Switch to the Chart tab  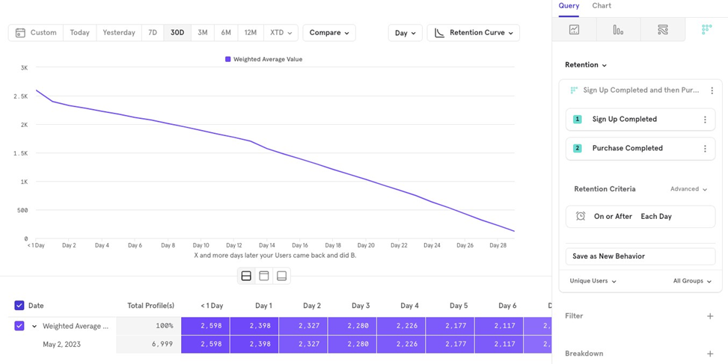click(602, 6)
